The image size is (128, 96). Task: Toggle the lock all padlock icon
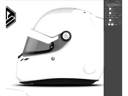(114, 3)
